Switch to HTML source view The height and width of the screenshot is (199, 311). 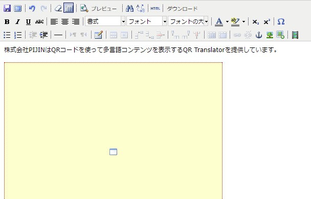(x=155, y=8)
